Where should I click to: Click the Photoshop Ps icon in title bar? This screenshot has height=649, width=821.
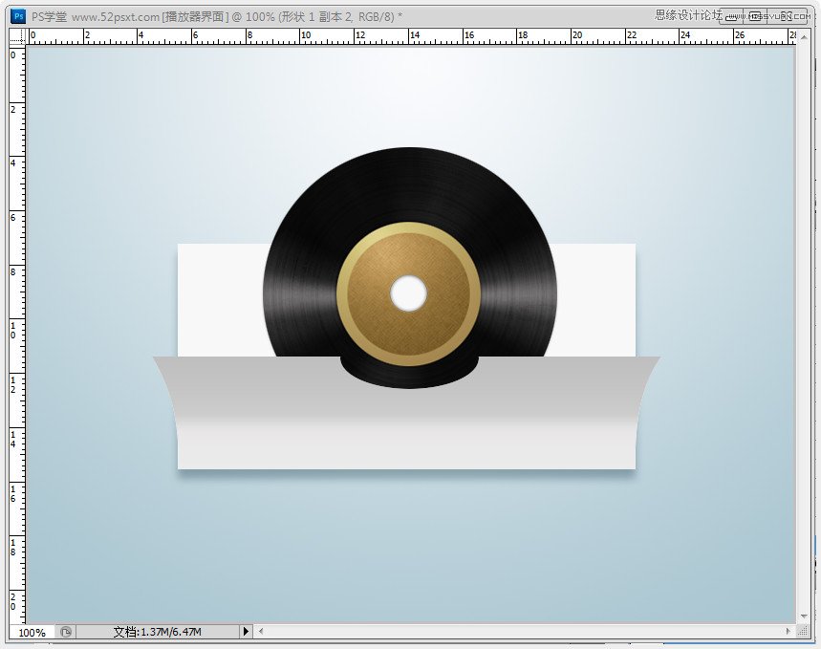[18, 16]
